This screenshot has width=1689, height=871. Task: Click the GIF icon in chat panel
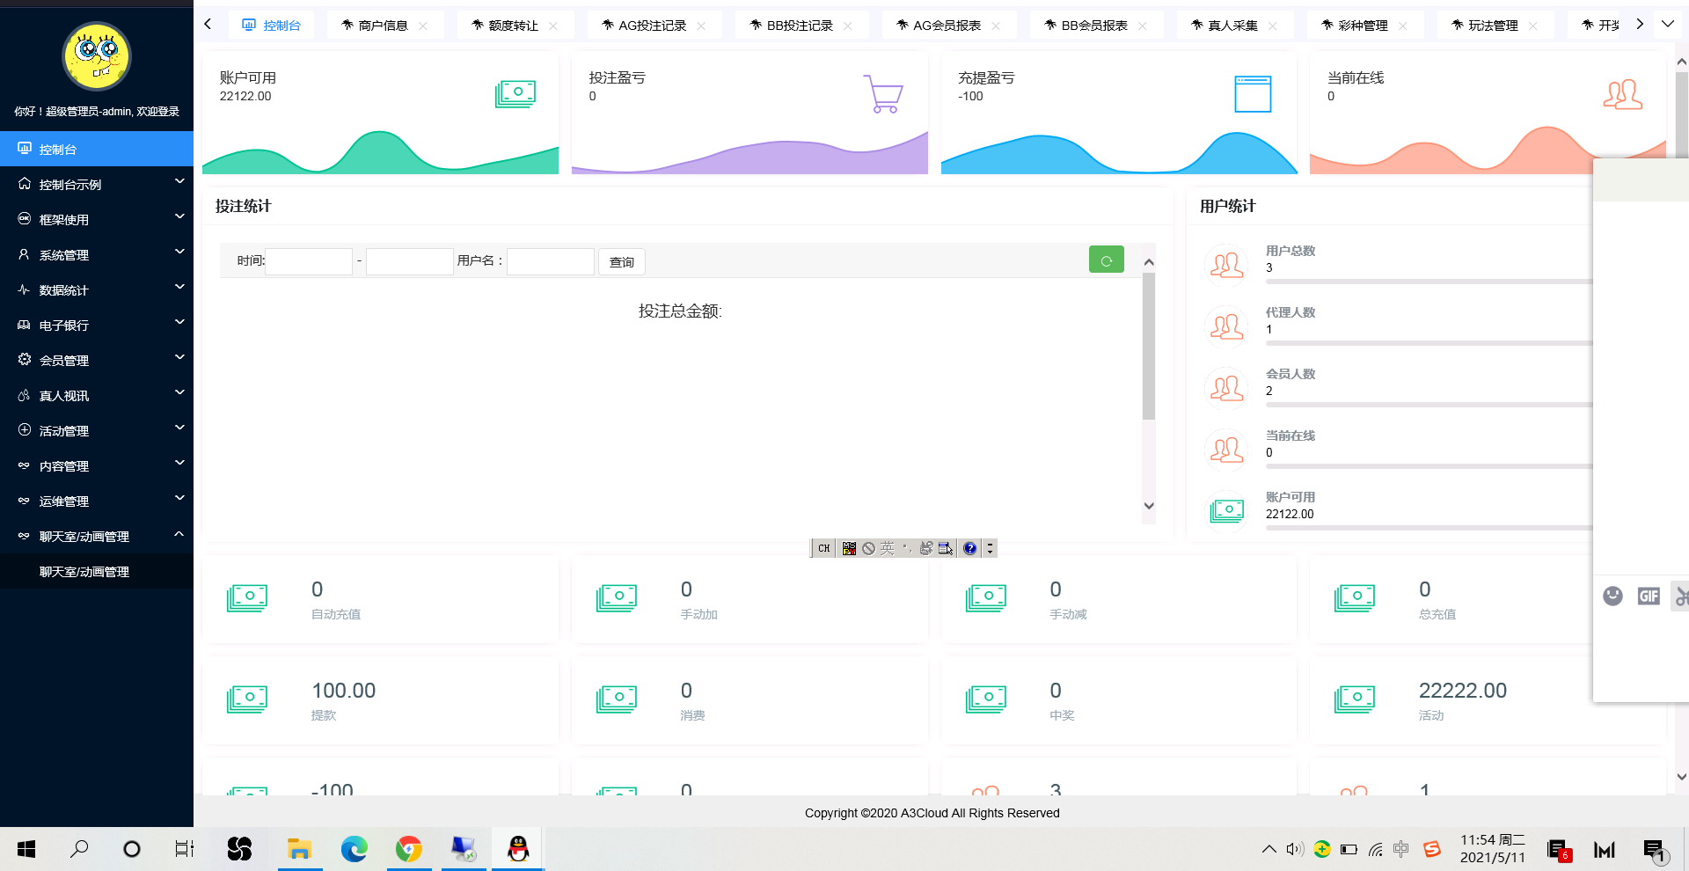pos(1648,597)
